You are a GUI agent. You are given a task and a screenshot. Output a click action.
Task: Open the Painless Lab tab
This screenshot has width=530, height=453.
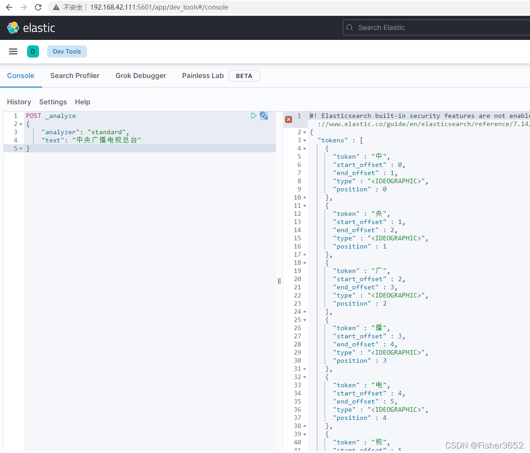coord(203,76)
